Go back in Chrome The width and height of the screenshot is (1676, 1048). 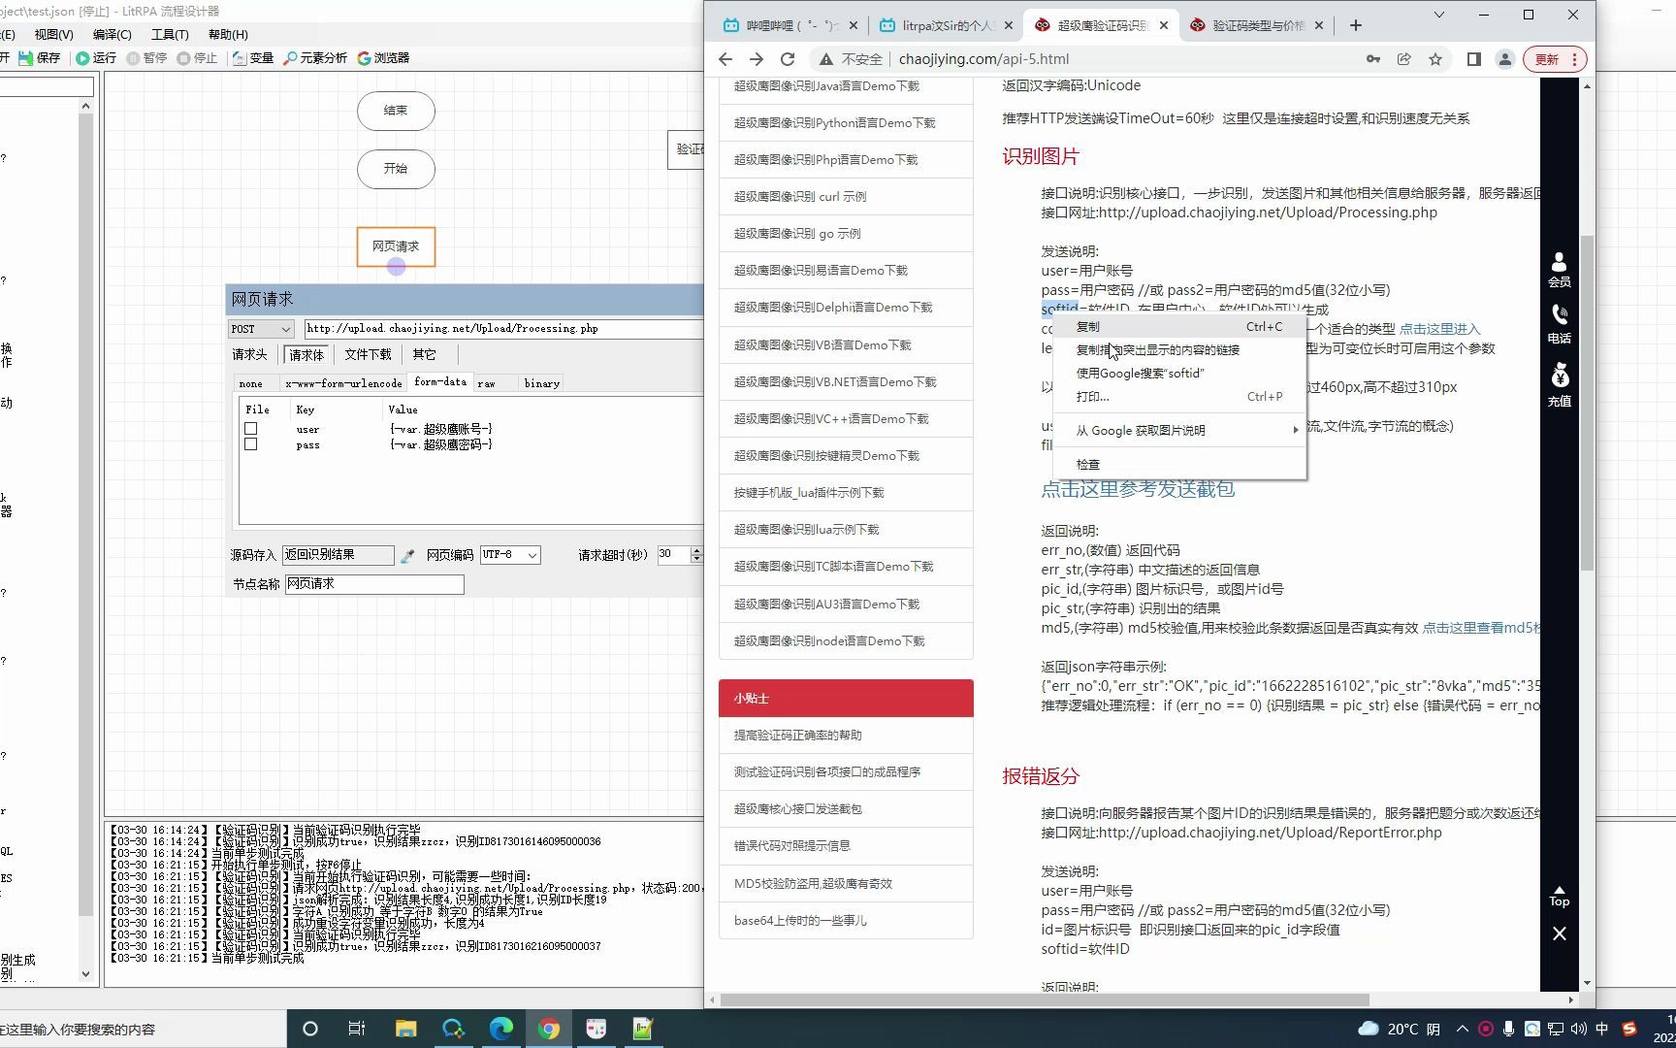tap(725, 59)
